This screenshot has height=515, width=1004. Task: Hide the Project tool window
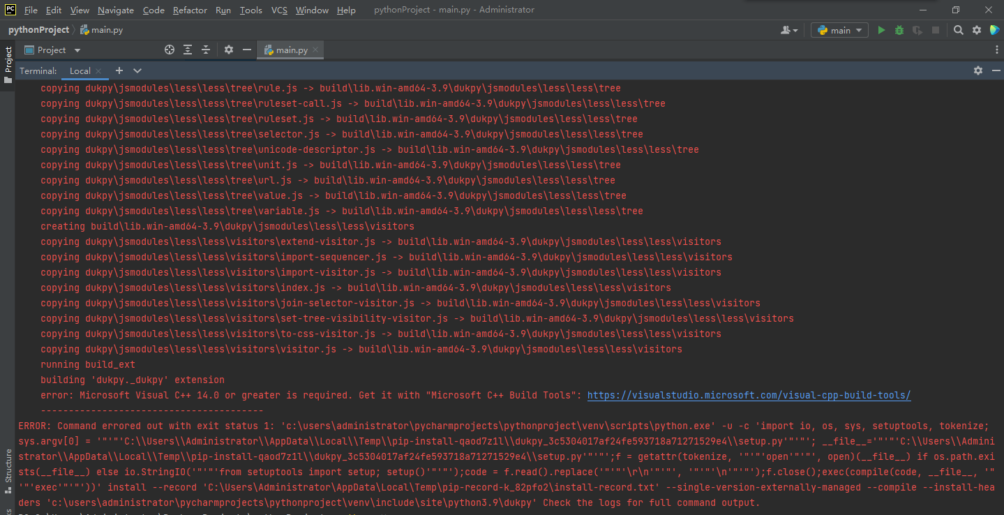[247, 50]
